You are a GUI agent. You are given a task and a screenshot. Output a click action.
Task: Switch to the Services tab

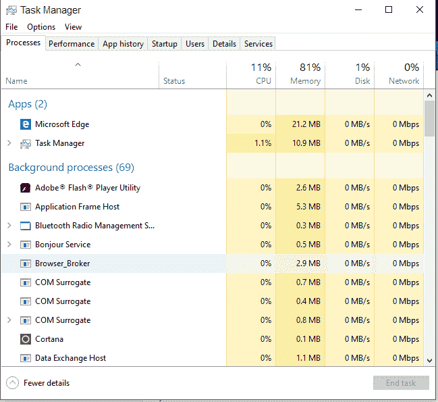(258, 44)
